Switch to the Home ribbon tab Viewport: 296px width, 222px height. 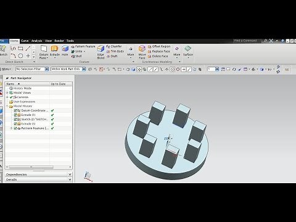[14, 41]
